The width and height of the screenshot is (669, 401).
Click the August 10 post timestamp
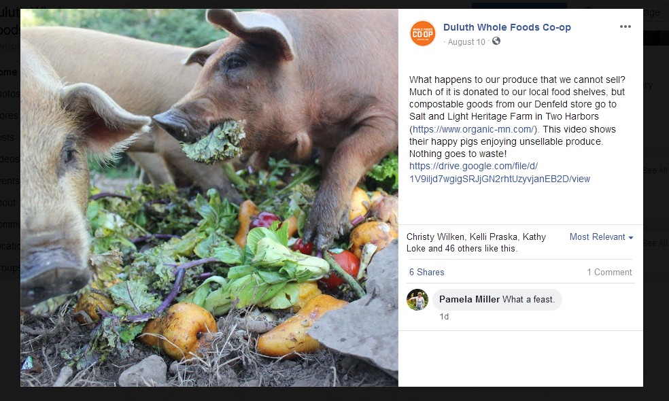(466, 42)
